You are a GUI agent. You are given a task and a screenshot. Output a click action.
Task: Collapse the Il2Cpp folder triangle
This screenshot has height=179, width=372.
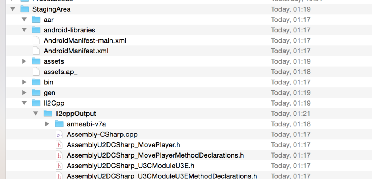(x=24, y=103)
